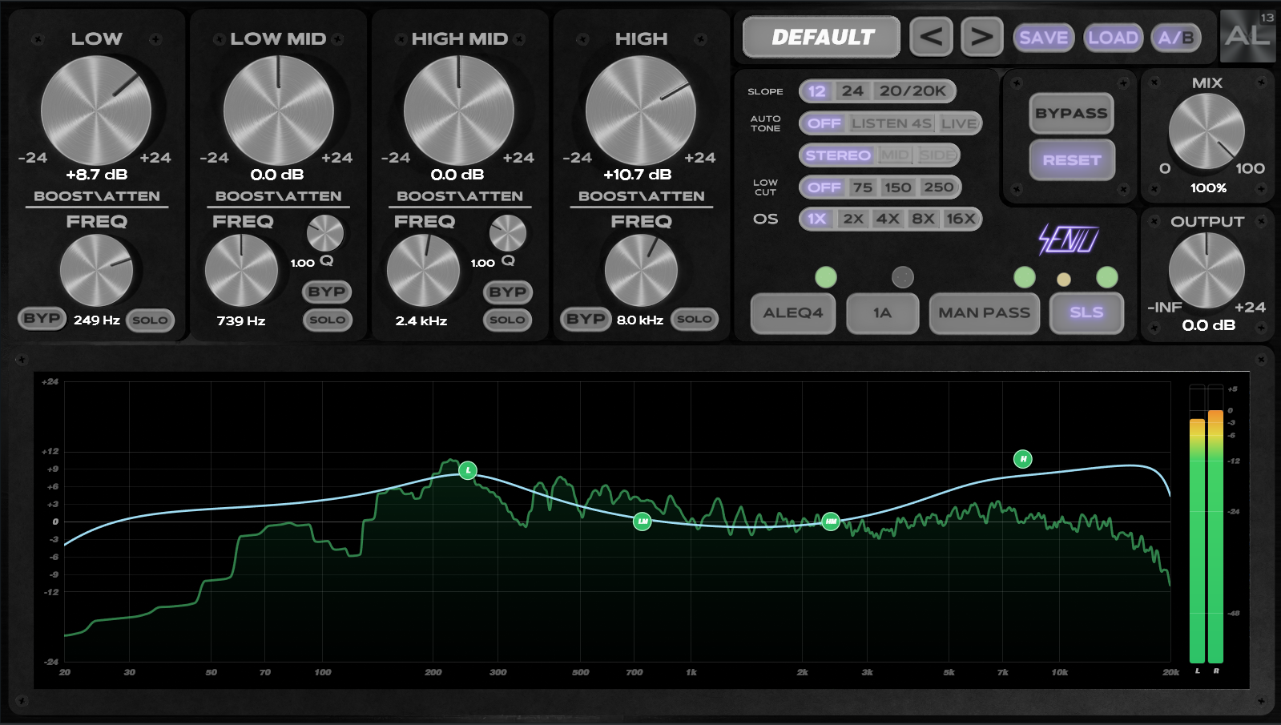
Task: Set Auto Tone to LIVE
Action: 959,123
